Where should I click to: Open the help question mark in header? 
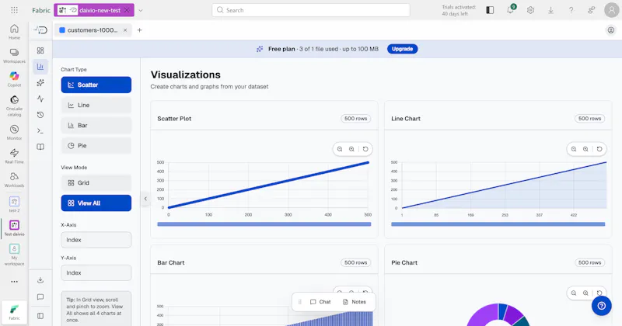(x=571, y=10)
